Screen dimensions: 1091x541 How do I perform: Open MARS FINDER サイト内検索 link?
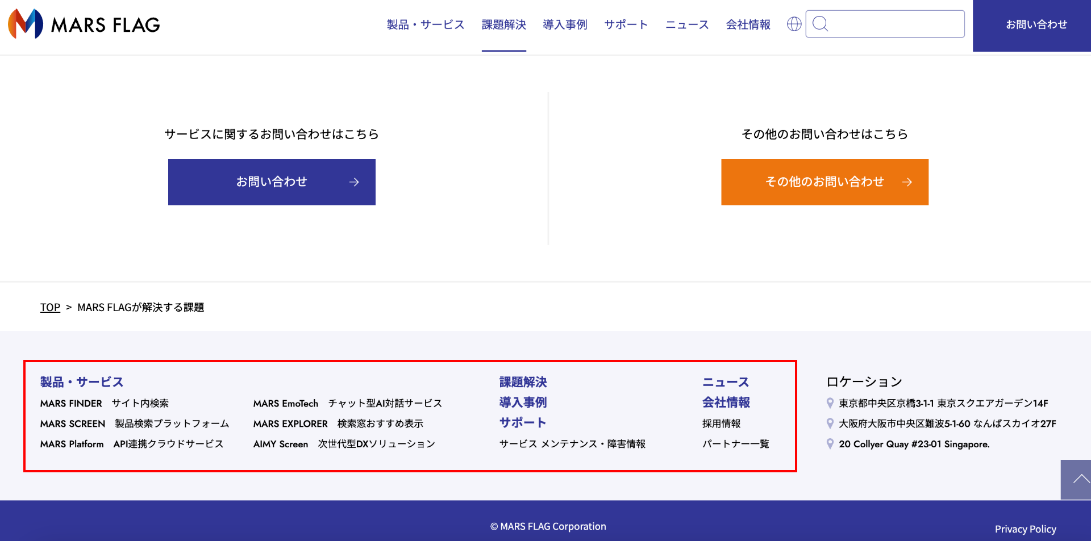click(105, 403)
